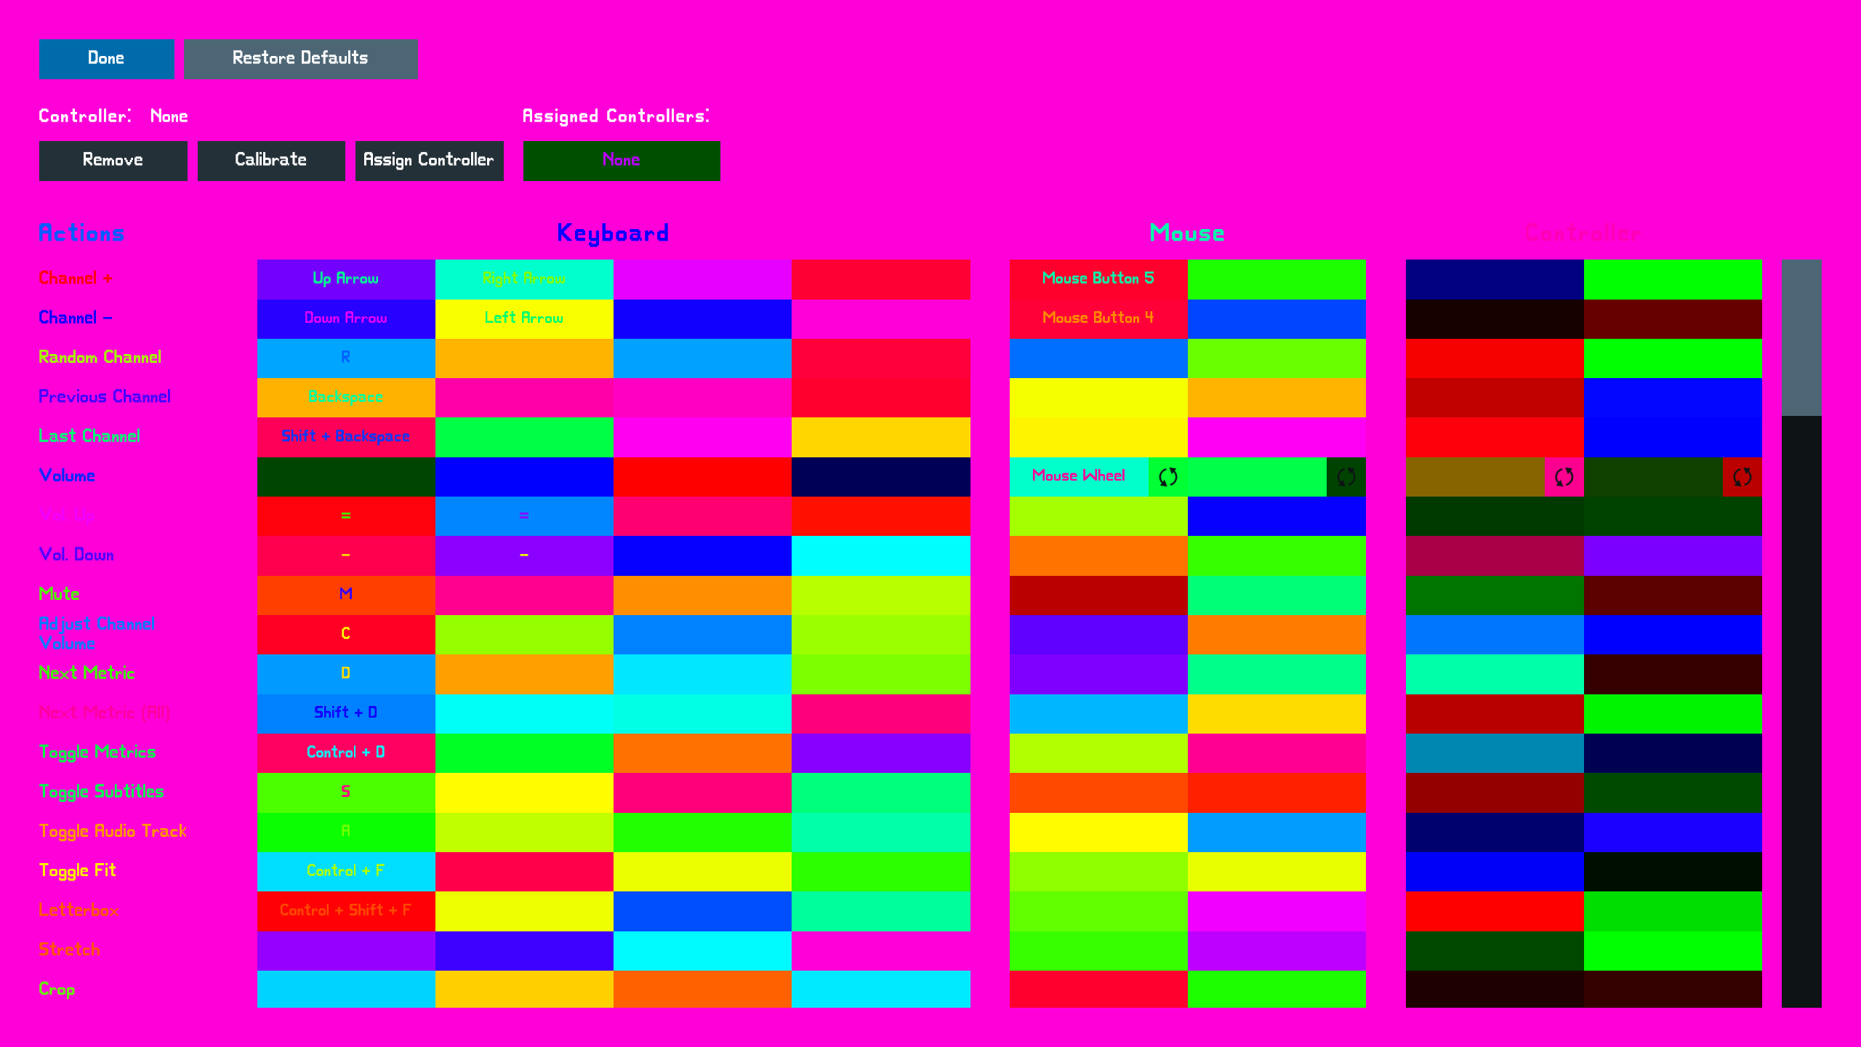This screenshot has width=1861, height=1047.
Task: Click the Done button
Action: (x=106, y=59)
